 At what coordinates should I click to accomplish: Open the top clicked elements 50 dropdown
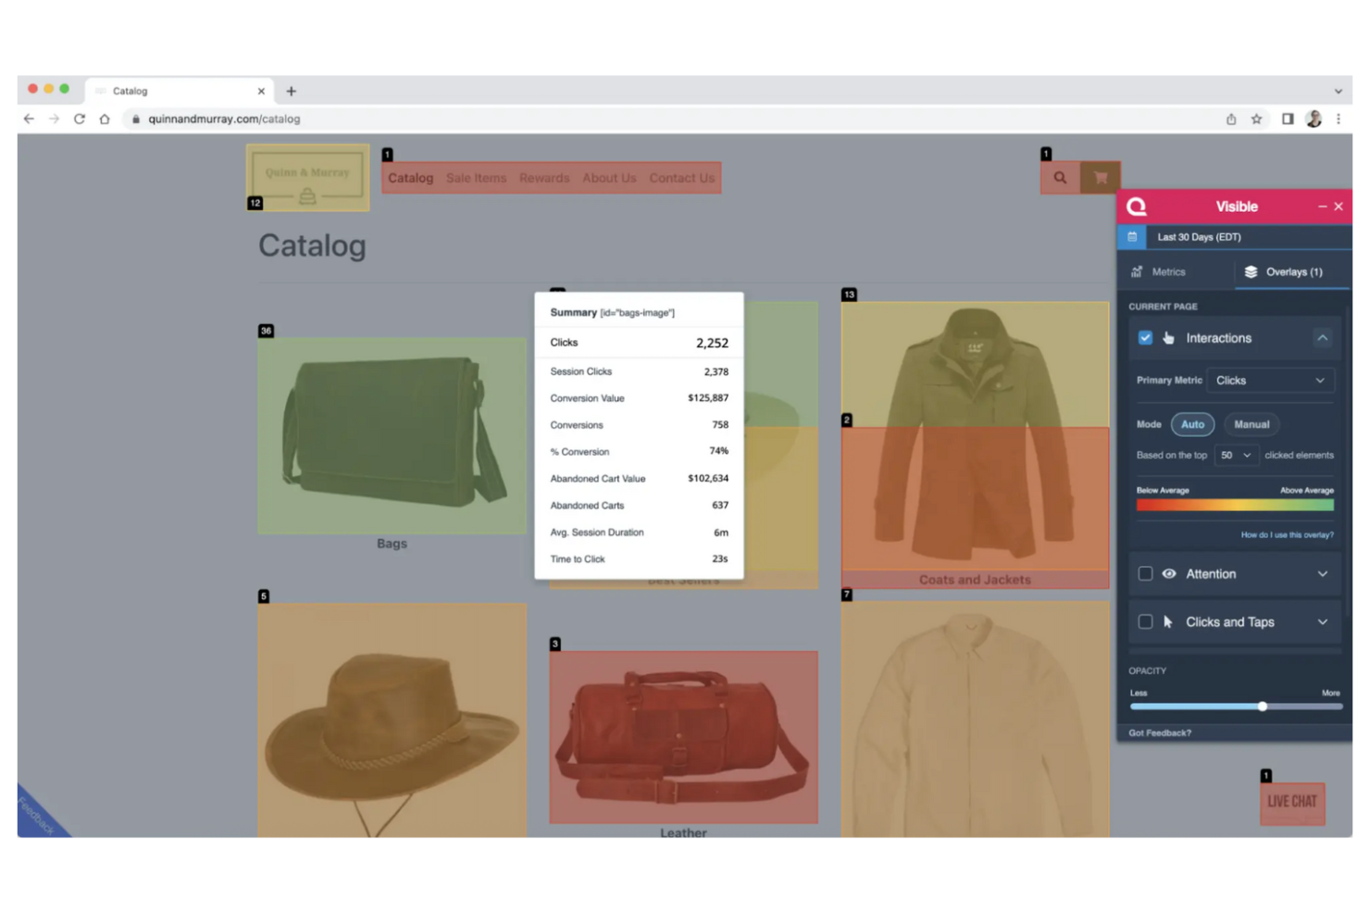(x=1237, y=455)
